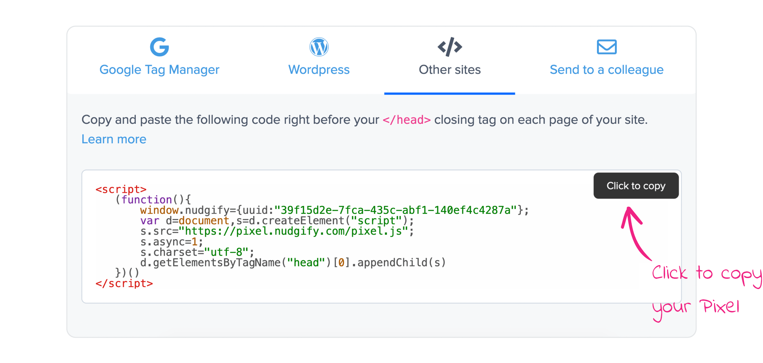Click the s.charset utf-8 line
This screenshot has height=363, width=763.
point(197,252)
